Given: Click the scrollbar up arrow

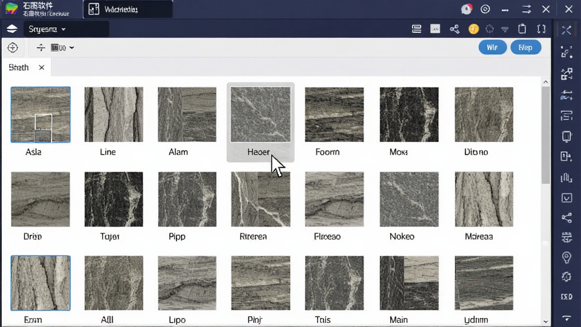Looking at the screenshot, I should (545, 82).
